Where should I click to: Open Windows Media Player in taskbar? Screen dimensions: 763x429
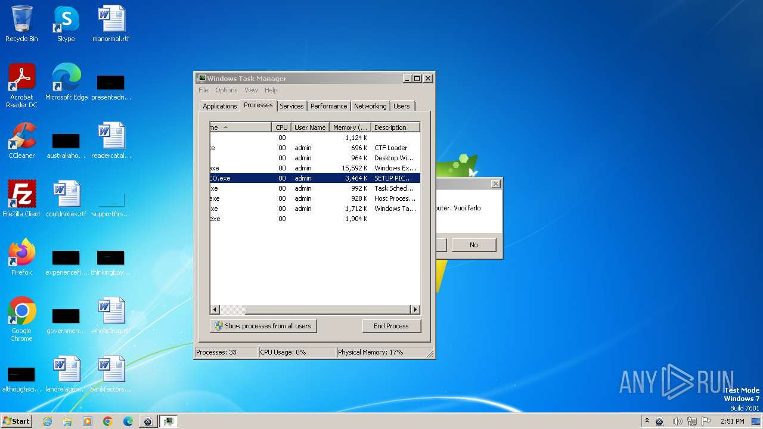pyautogui.click(x=88, y=421)
